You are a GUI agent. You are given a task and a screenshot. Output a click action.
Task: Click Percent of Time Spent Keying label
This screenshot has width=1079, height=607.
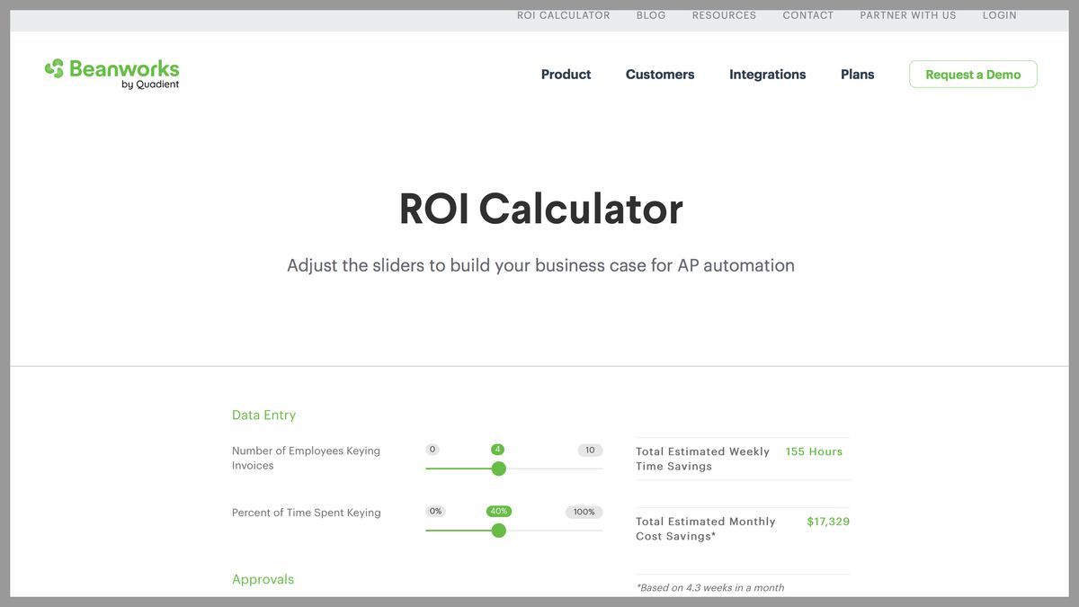[x=307, y=513]
